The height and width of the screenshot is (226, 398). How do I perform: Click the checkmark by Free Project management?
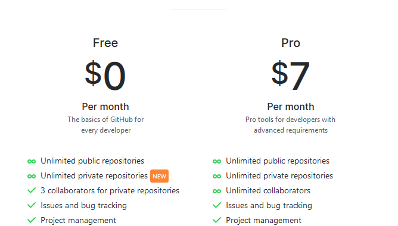tap(32, 220)
